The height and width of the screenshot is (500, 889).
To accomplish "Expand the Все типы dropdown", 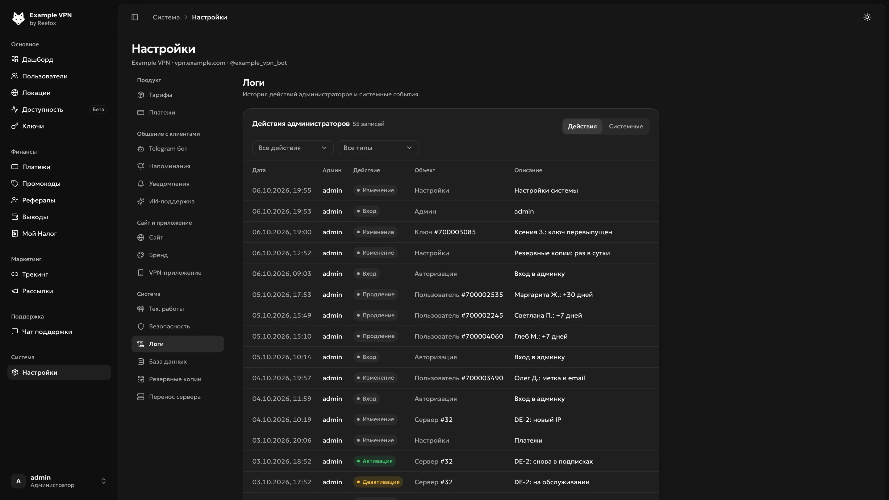I will [378, 148].
